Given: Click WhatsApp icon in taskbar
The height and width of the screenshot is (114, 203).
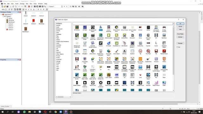Looking at the screenshot, I should tap(24, 112).
